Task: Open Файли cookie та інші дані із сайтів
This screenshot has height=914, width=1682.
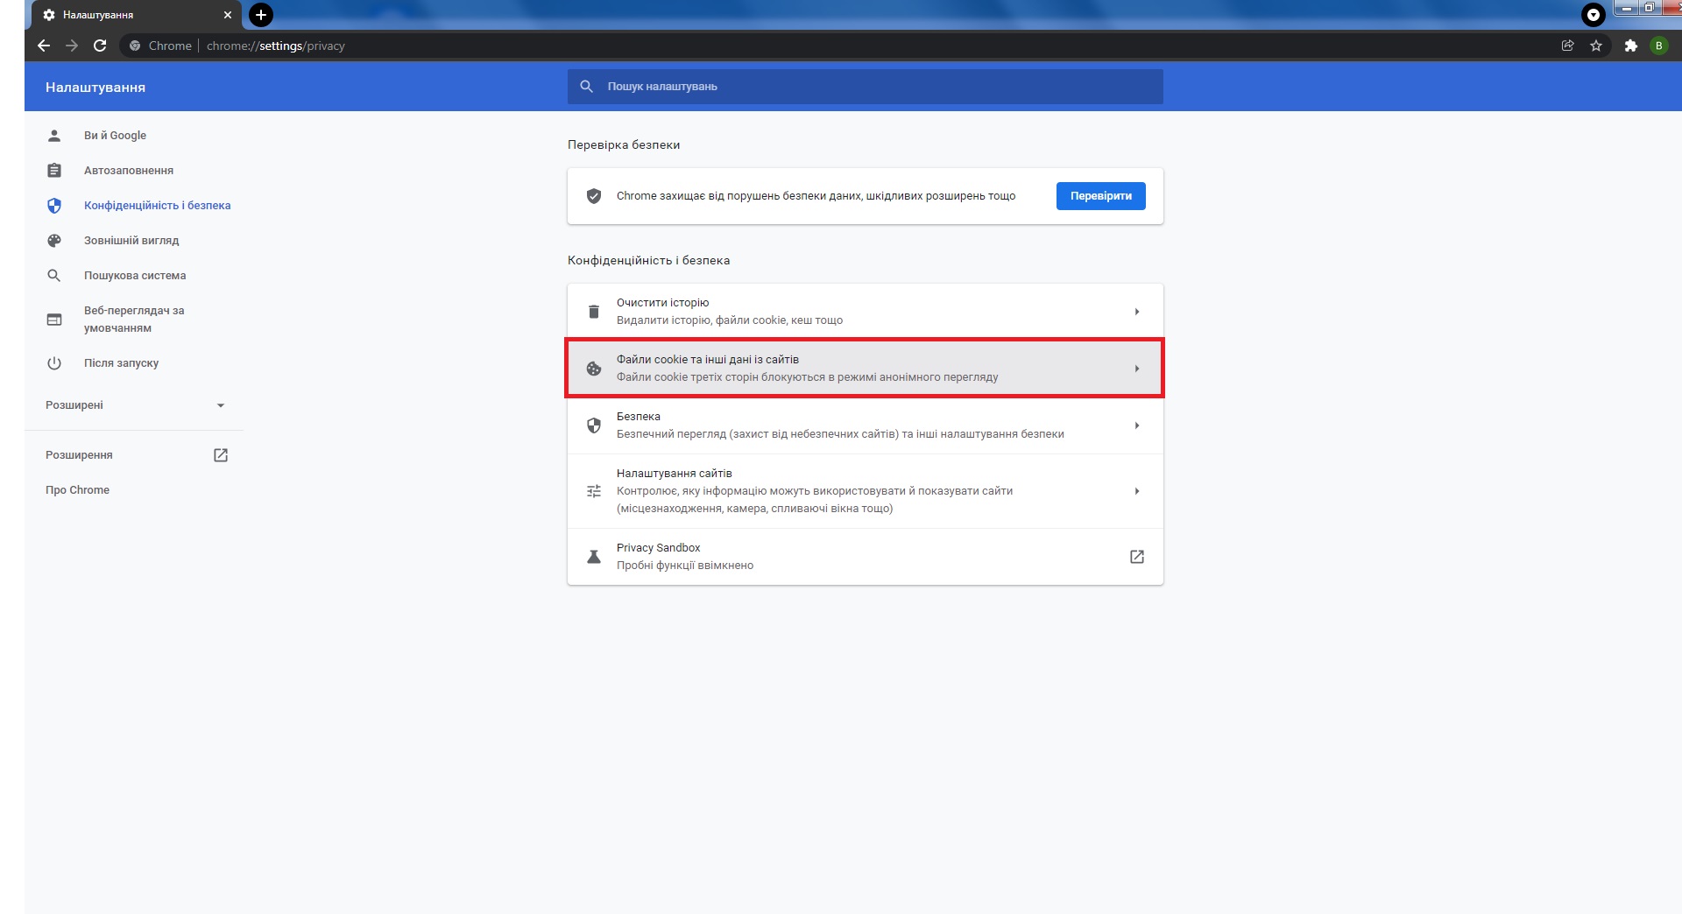Action: [865, 369]
